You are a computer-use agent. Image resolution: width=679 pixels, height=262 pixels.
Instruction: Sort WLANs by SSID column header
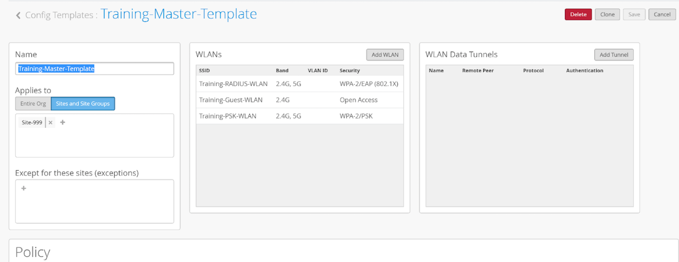tap(204, 71)
